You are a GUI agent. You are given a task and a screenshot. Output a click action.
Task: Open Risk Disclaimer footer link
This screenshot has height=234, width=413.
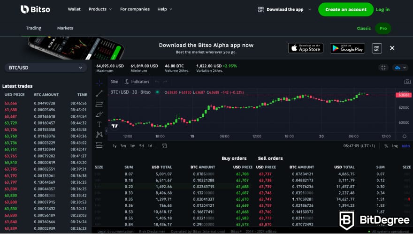(152, 231)
